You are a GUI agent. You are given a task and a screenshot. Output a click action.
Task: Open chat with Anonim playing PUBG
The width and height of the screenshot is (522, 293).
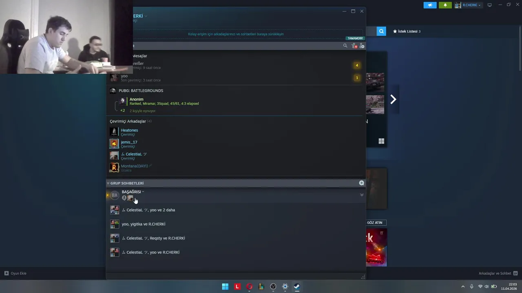[x=236, y=101]
